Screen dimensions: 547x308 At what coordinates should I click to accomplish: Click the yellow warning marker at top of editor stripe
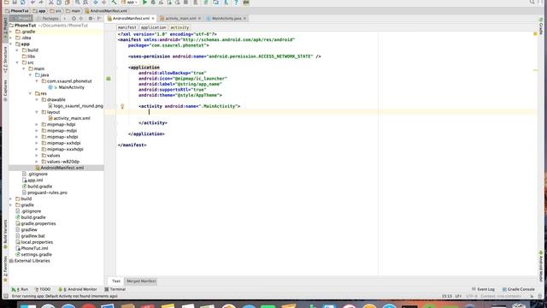pos(535,34)
